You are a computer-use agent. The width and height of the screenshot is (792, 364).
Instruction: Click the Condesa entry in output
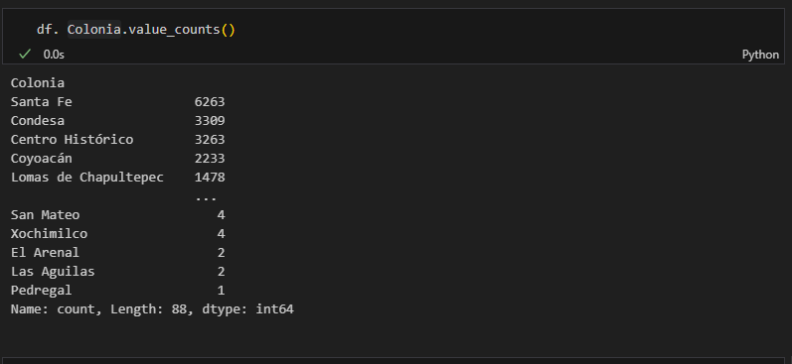click(117, 121)
